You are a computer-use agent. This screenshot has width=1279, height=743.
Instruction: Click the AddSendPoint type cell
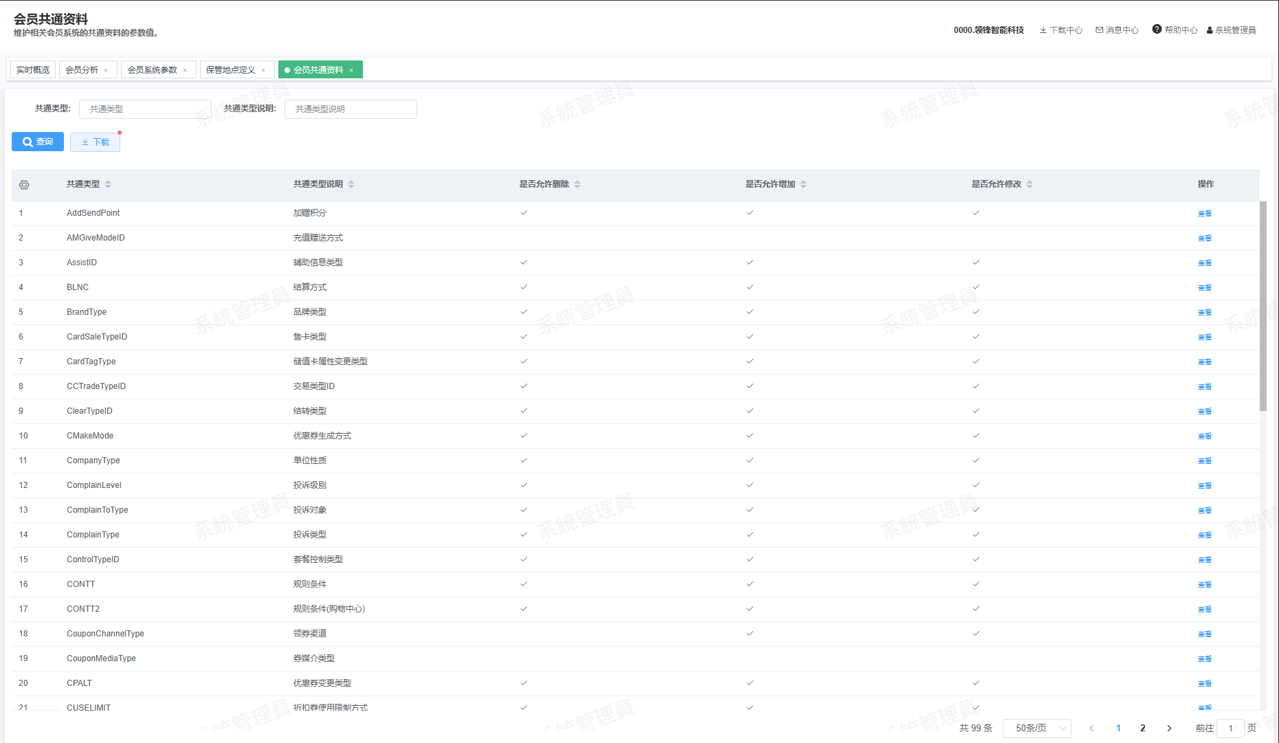(x=93, y=213)
